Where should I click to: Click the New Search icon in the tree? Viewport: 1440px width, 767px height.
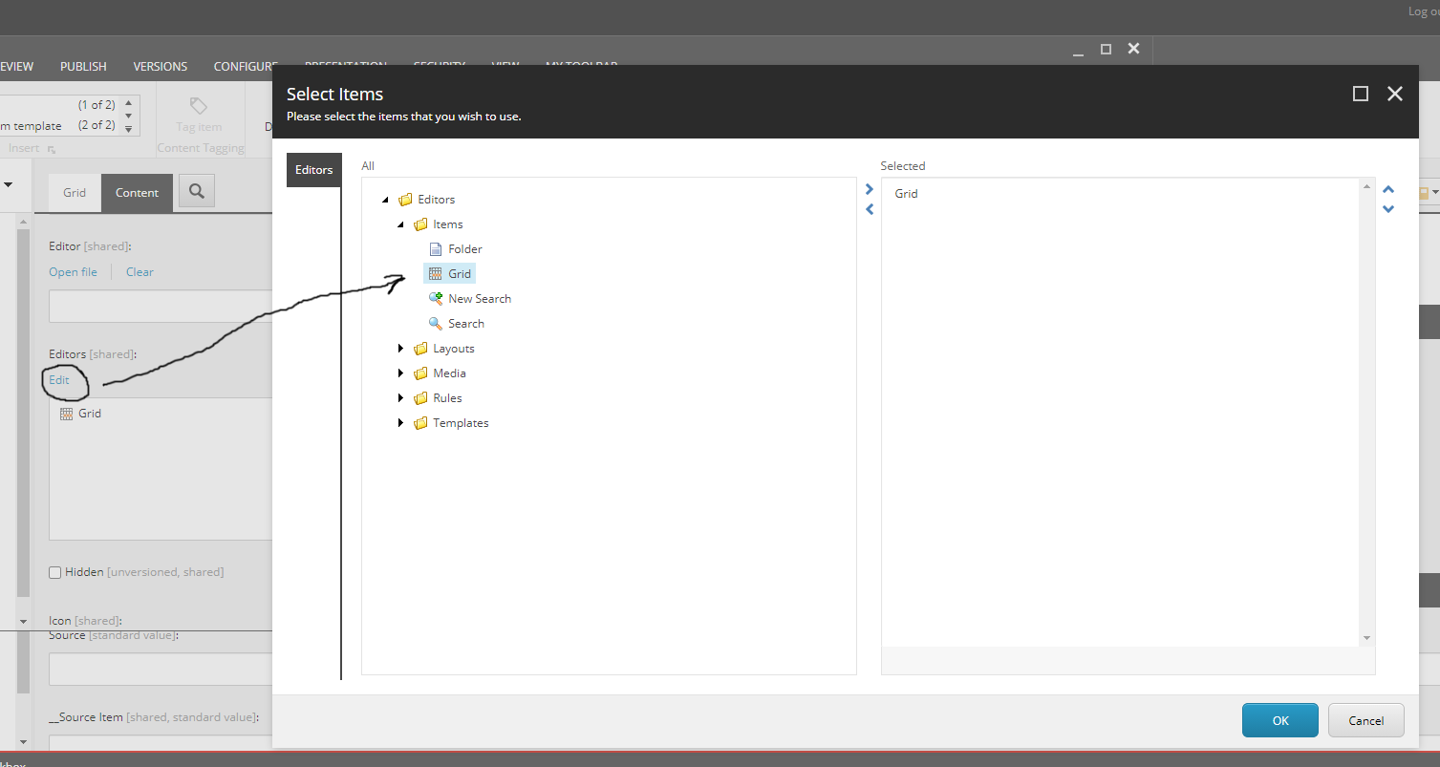click(437, 298)
